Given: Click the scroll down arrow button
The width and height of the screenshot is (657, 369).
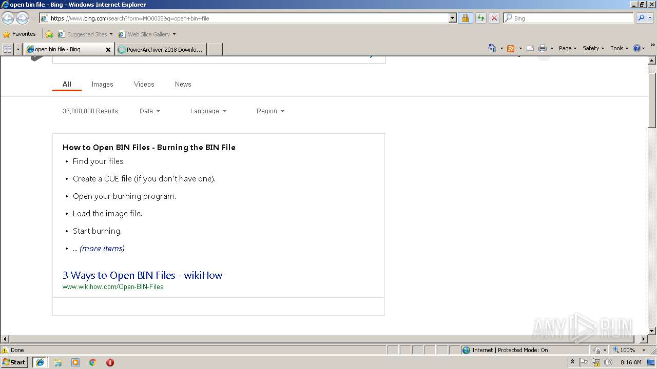Looking at the screenshot, I should (x=652, y=331).
